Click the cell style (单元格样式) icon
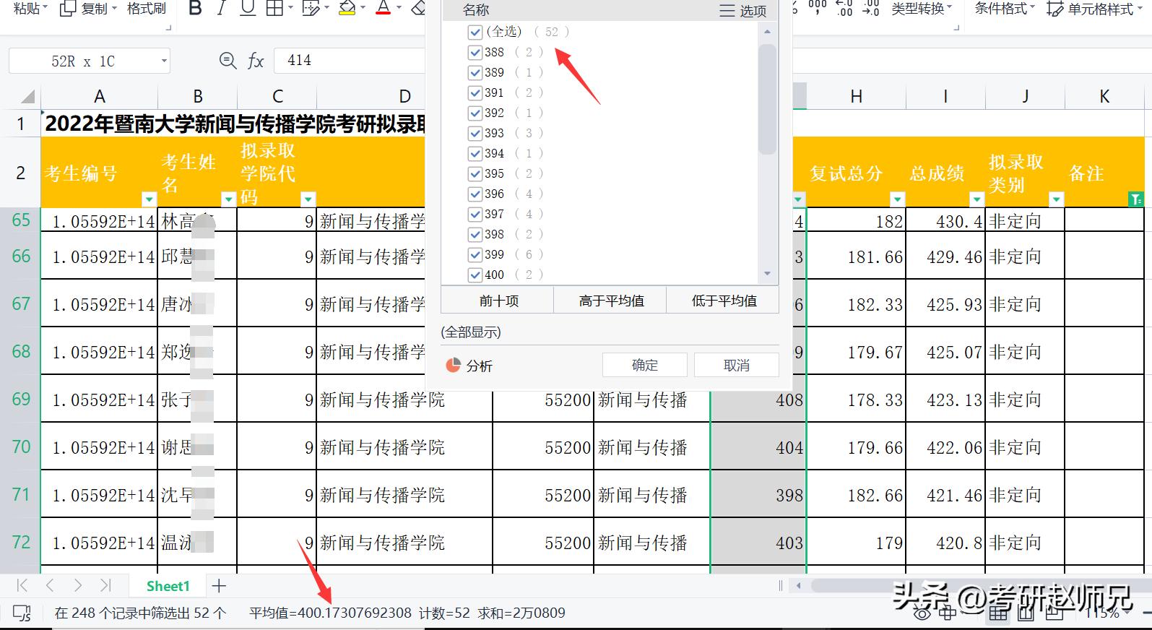The image size is (1152, 630). (1055, 9)
